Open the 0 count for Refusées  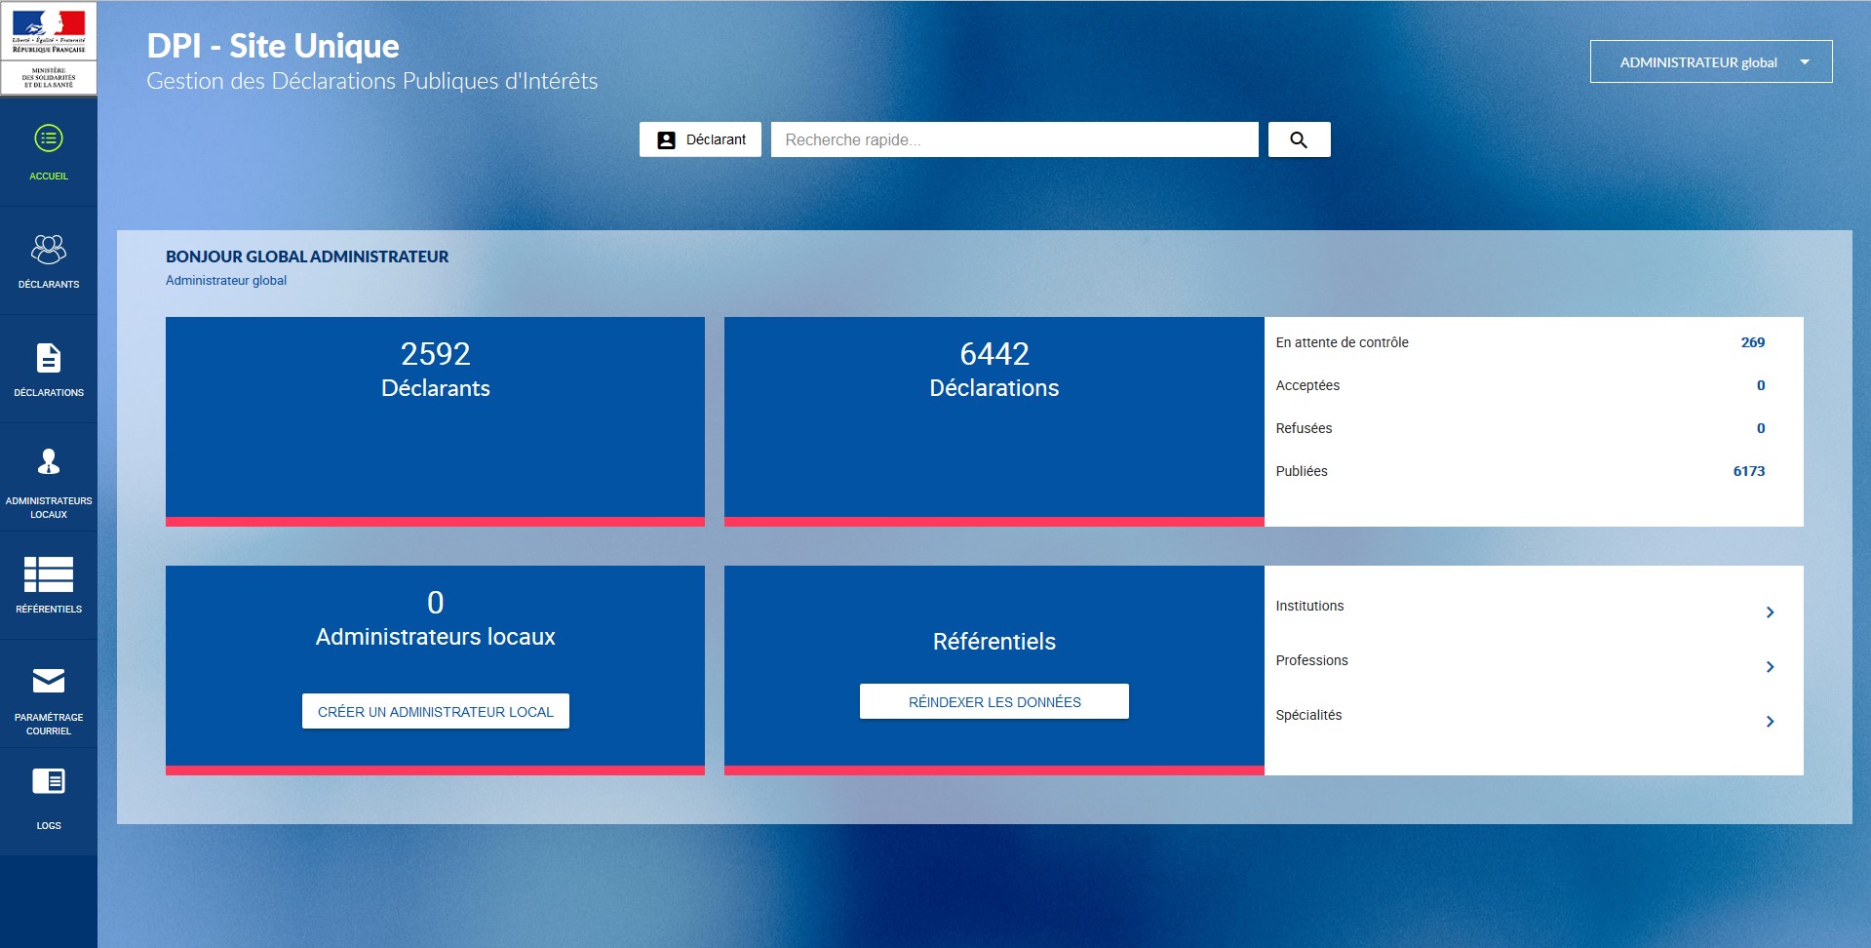(x=1761, y=428)
